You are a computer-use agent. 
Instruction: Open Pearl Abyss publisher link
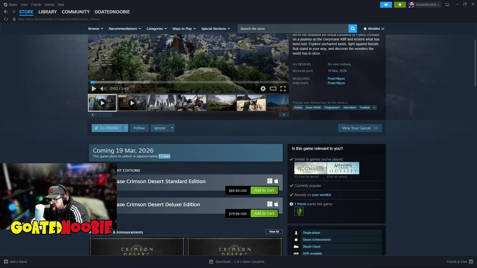(x=336, y=83)
